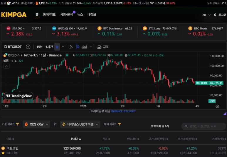Sort the table by 거래액(일)
Image resolution: width=227 pixels, height=157 pixels.
219,139
